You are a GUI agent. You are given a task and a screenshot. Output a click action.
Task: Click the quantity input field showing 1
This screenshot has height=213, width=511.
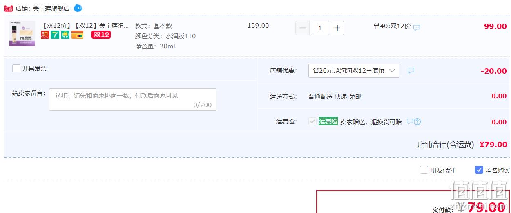coord(320,28)
